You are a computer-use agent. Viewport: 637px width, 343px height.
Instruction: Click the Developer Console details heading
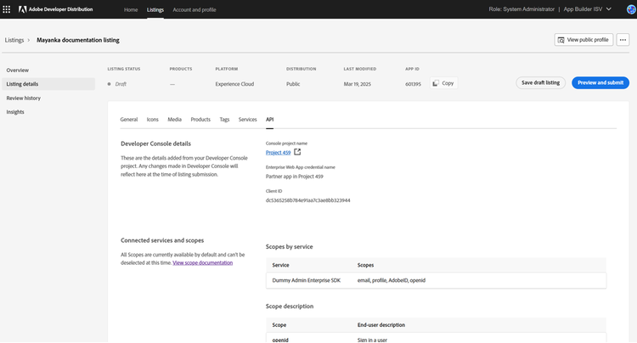pos(155,143)
